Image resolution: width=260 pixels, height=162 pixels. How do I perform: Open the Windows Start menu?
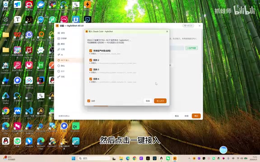[74, 158]
